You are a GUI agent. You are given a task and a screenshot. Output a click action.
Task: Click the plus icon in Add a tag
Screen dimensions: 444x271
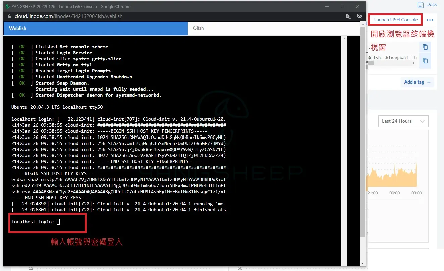(429, 82)
